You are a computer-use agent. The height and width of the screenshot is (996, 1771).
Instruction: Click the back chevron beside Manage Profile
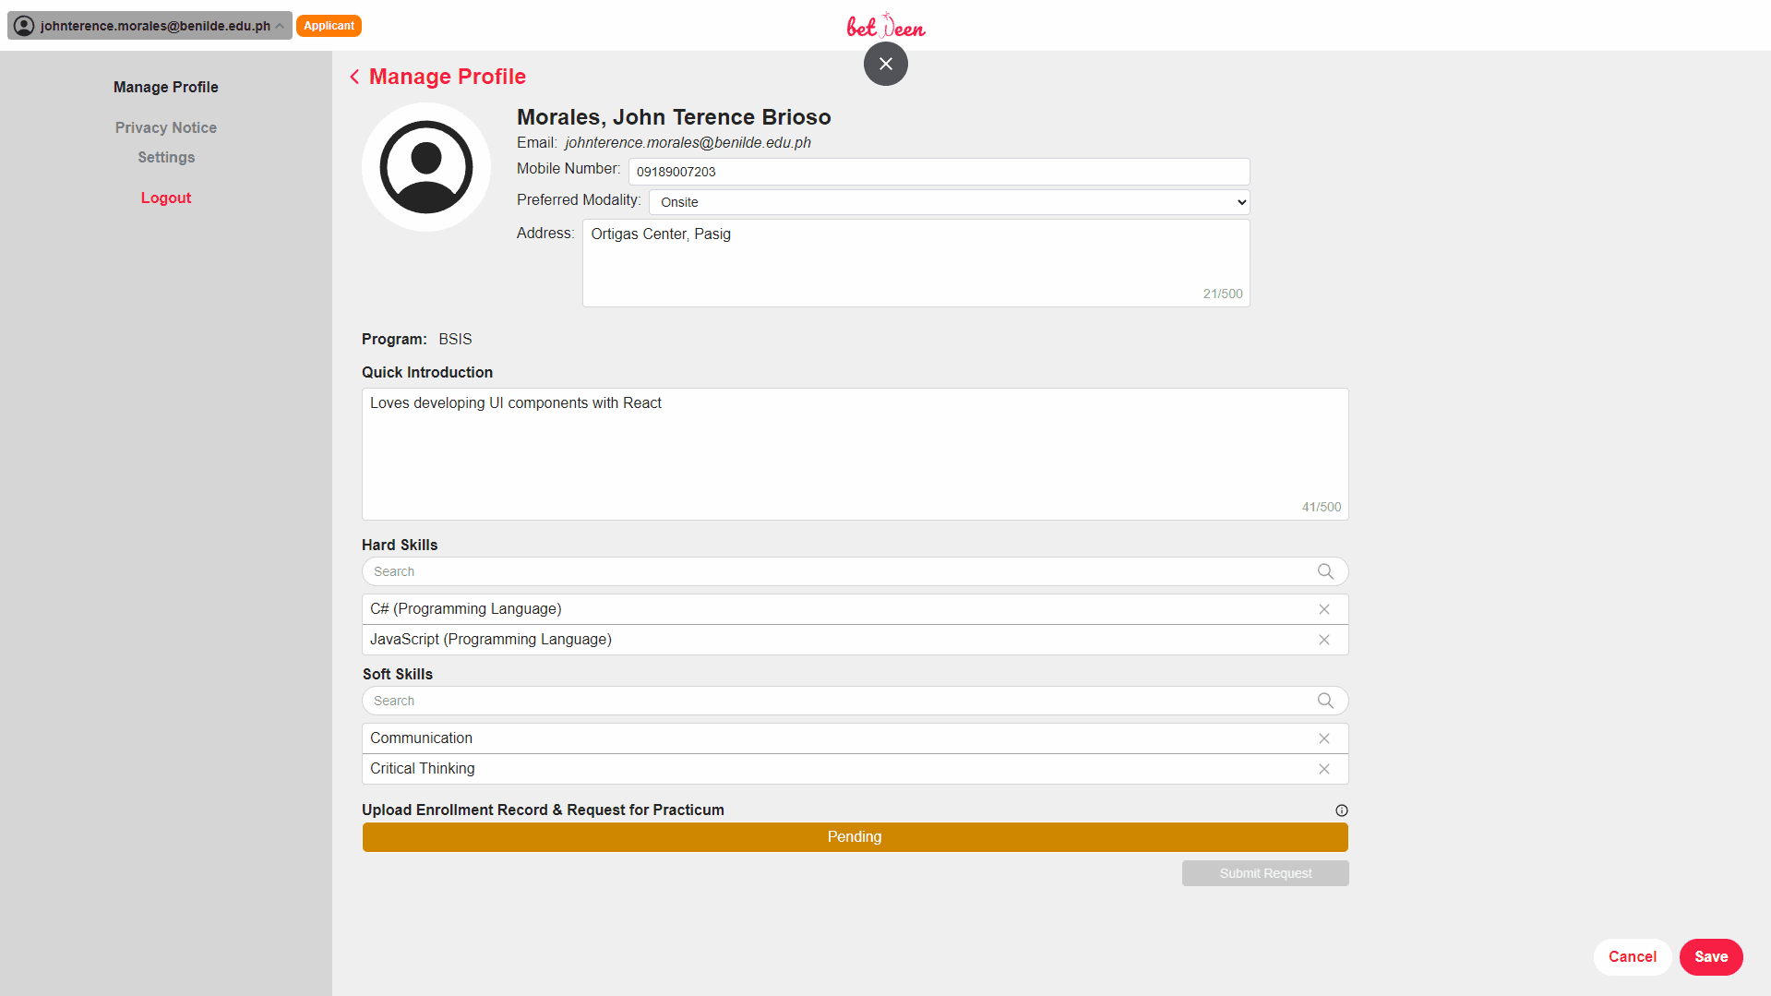354,77
